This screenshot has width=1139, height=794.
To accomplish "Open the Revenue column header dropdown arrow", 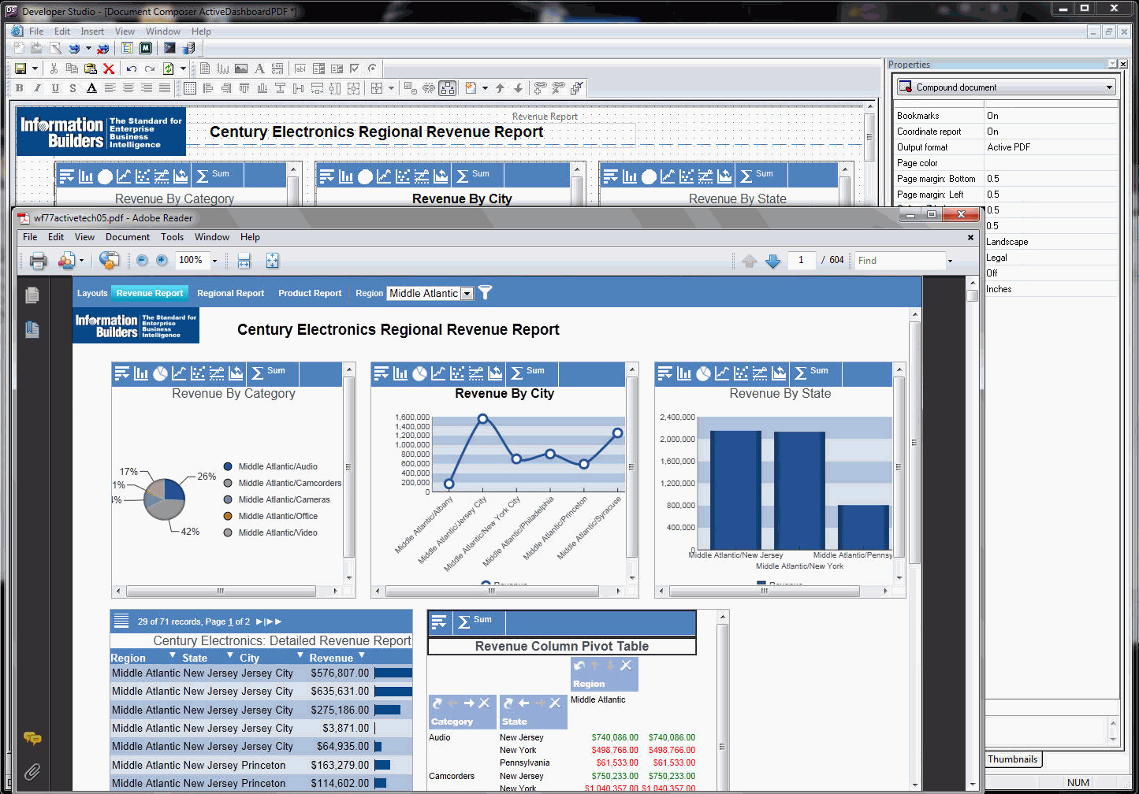I will click(362, 655).
